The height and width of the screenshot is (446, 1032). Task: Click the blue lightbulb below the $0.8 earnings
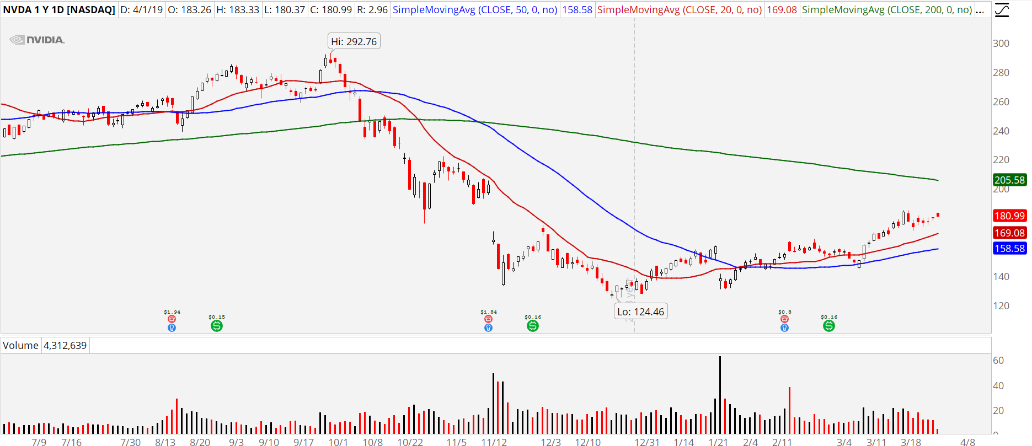click(x=784, y=328)
